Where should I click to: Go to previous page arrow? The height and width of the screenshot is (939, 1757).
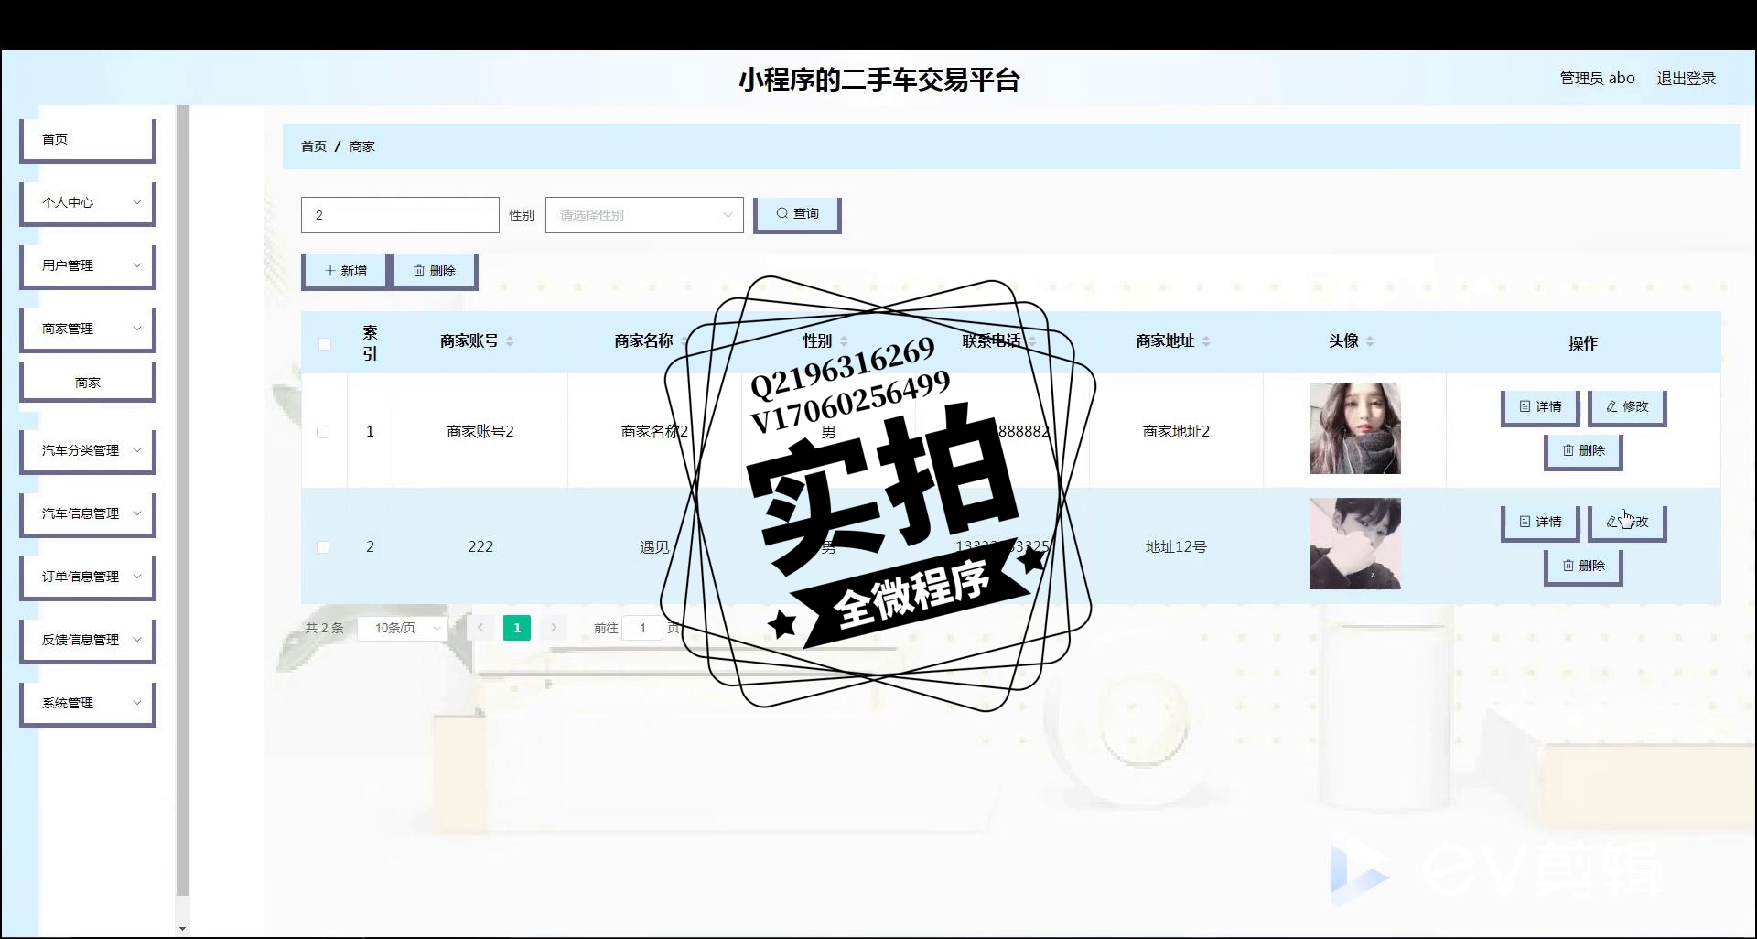pos(480,628)
